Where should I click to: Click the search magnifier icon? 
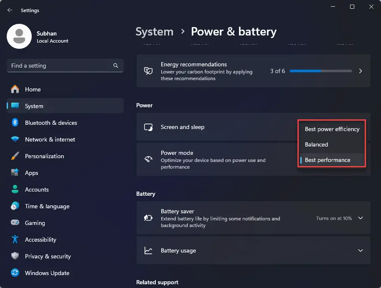(115, 66)
